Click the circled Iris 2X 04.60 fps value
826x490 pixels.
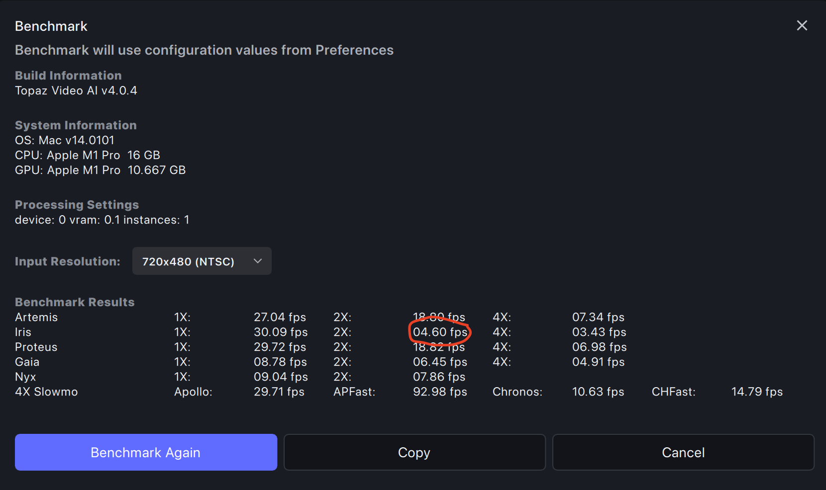440,332
